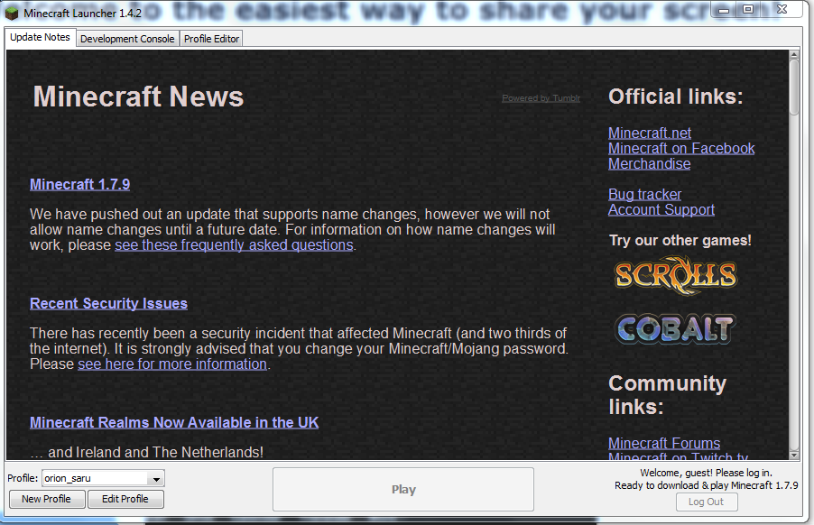
Task: Open the Recent Security Issues article
Action: 108,303
